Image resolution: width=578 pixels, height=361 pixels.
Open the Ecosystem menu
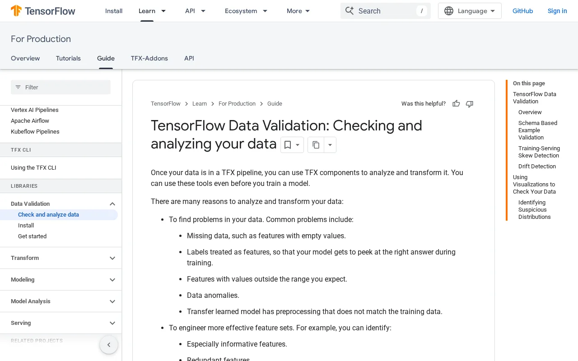[246, 11]
